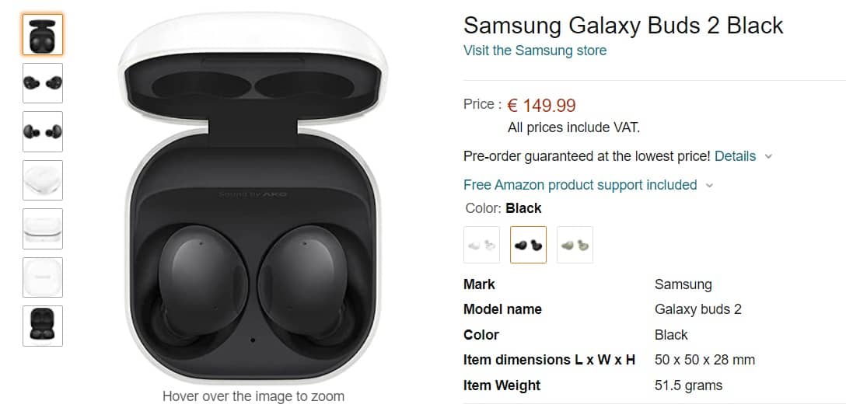
Task: Open the Details link for pre-order guarantee
Action: pyautogui.click(x=735, y=156)
